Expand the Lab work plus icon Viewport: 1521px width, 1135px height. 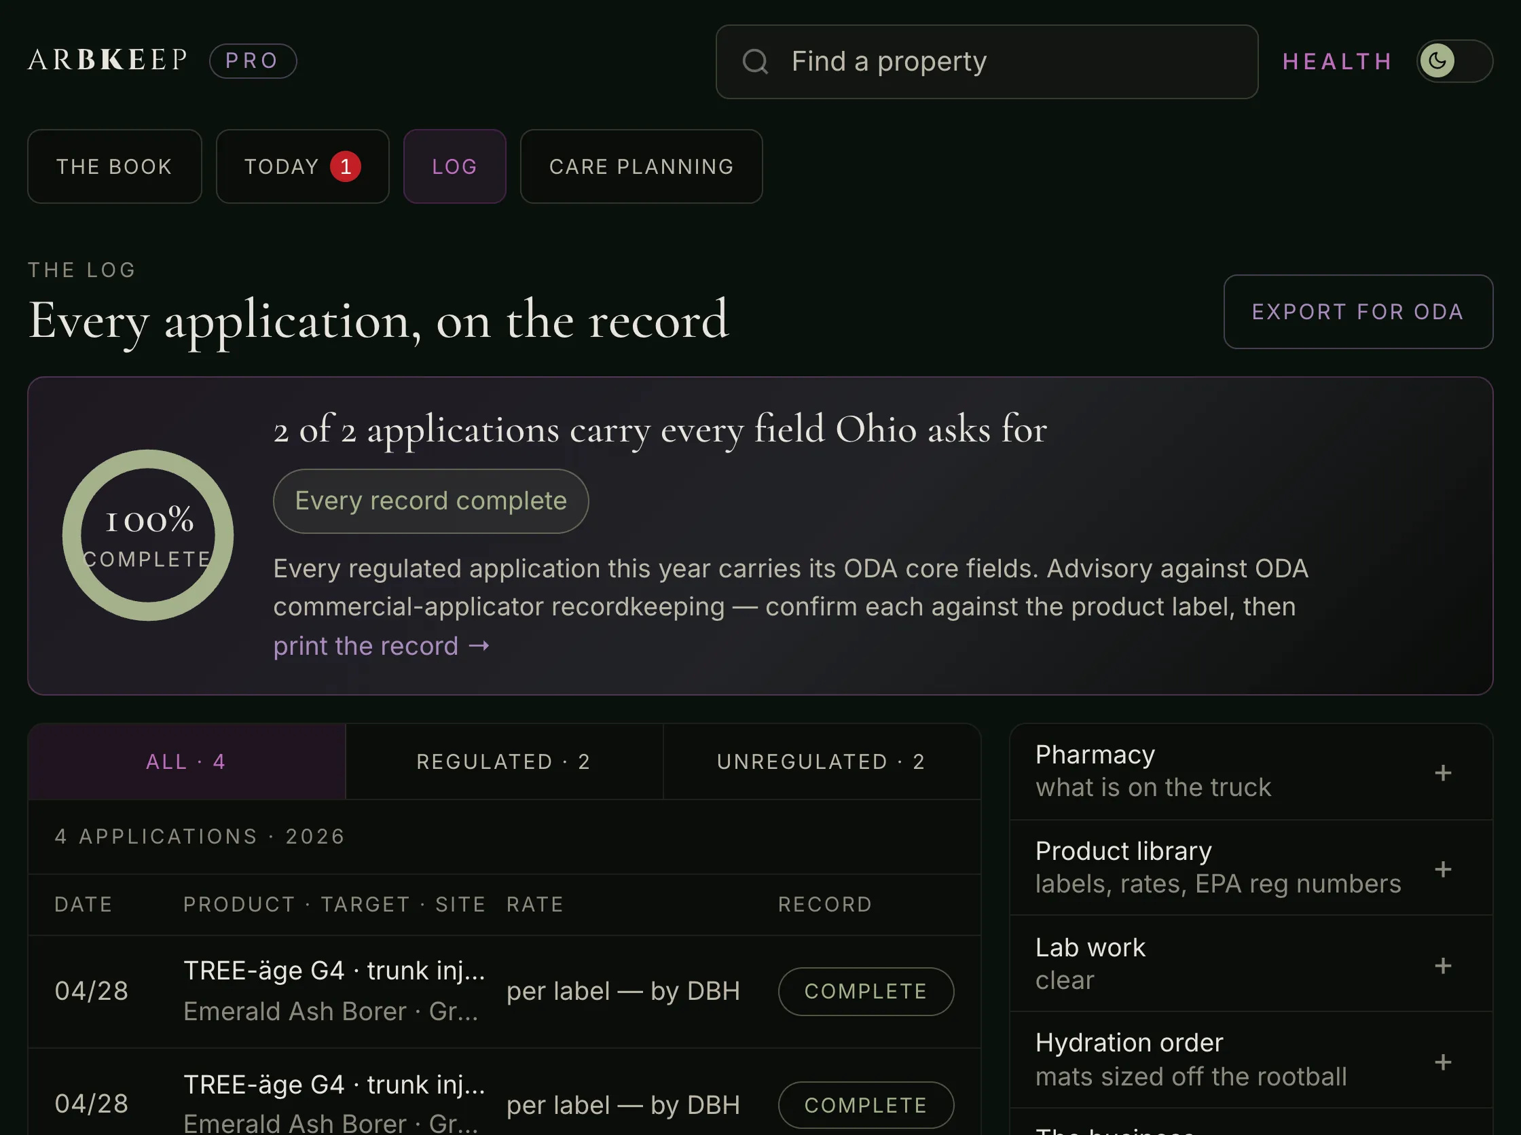(1443, 966)
